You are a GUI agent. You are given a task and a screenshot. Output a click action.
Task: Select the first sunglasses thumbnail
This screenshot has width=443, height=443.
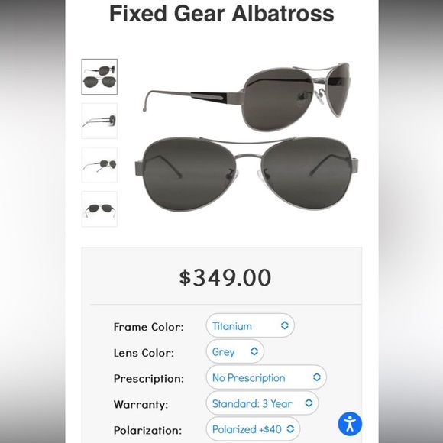(99, 76)
